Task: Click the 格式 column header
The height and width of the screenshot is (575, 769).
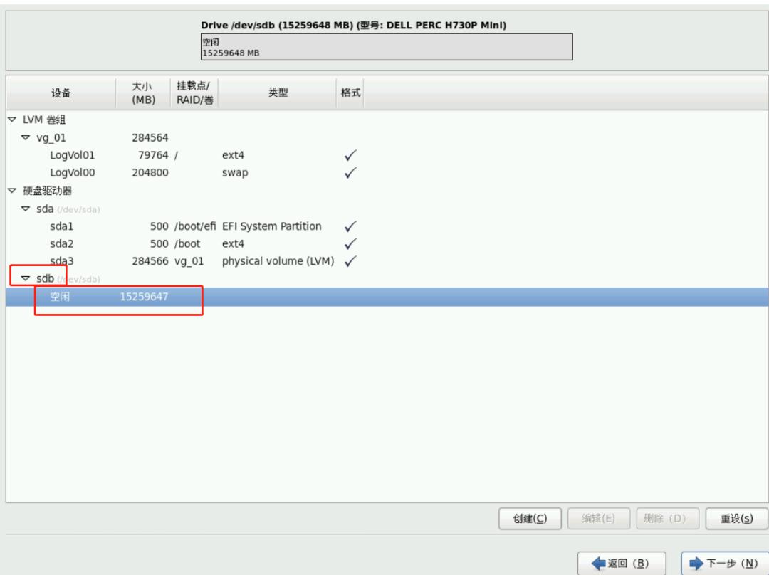Action: 350,93
